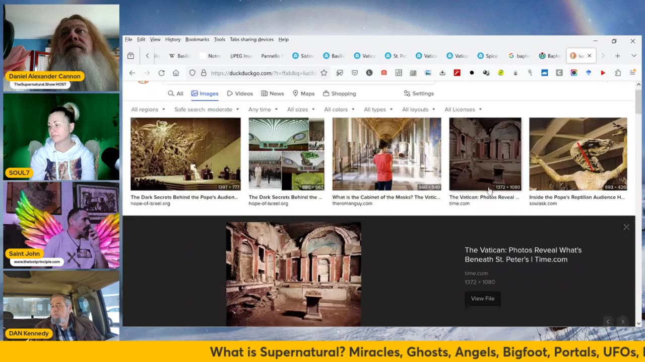
Task: Open hope-of-israel.org source under first image
Action: pos(150,204)
